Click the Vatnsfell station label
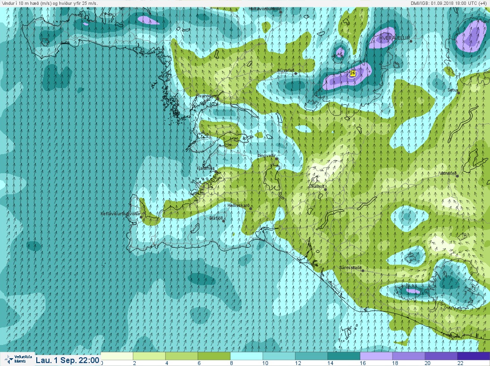Image resolution: width=490 pixels, height=366 pixels. coord(448,173)
